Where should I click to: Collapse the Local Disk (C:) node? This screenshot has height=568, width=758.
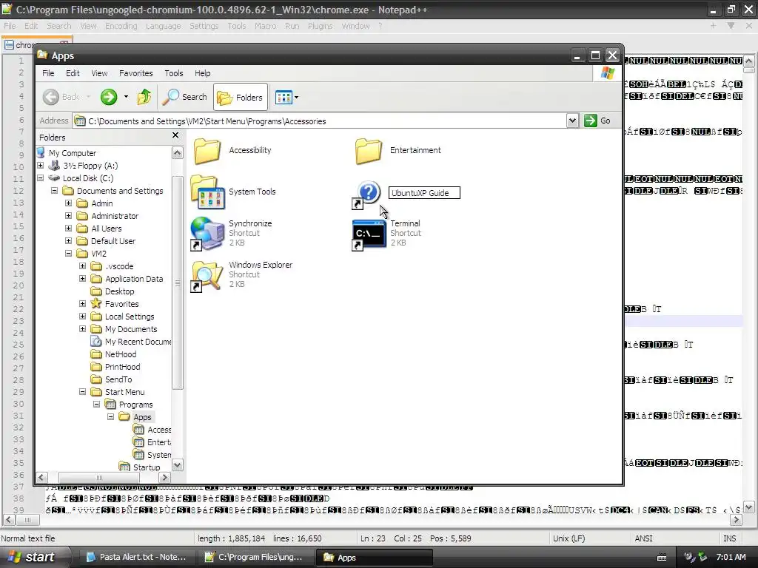(x=41, y=178)
